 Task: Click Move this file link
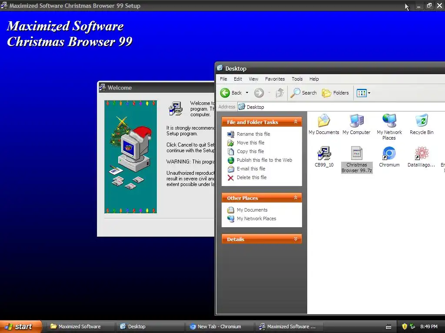(251, 143)
